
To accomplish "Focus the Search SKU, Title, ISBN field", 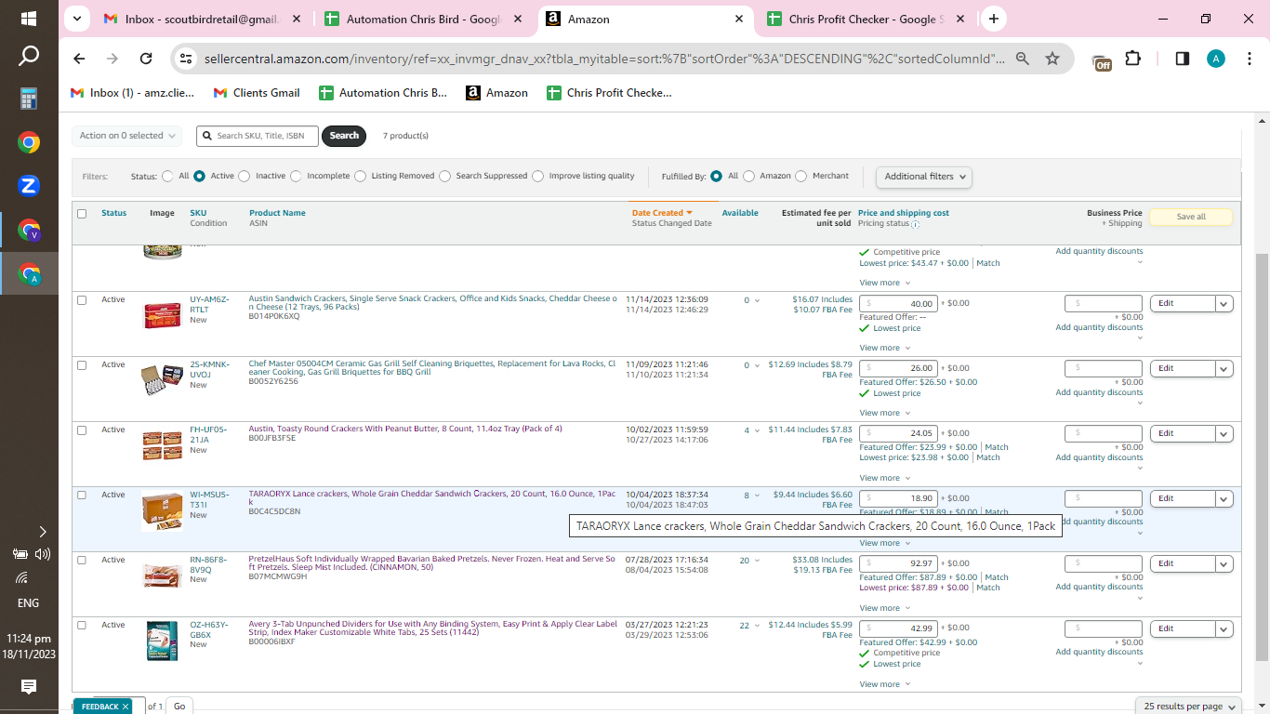I will (x=258, y=136).
